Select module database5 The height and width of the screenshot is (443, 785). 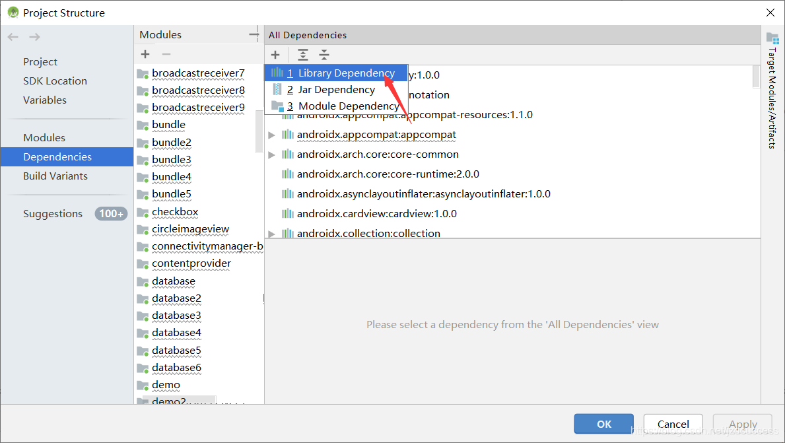[x=176, y=351]
